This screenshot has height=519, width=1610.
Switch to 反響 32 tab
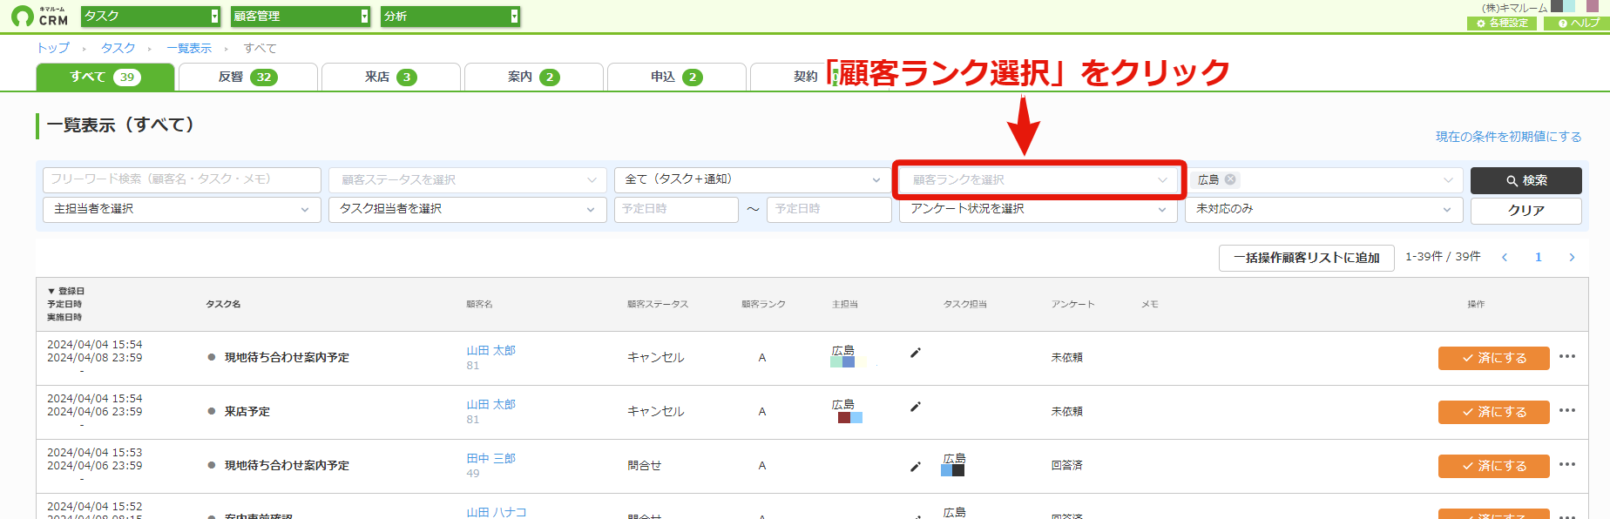pyautogui.click(x=248, y=77)
